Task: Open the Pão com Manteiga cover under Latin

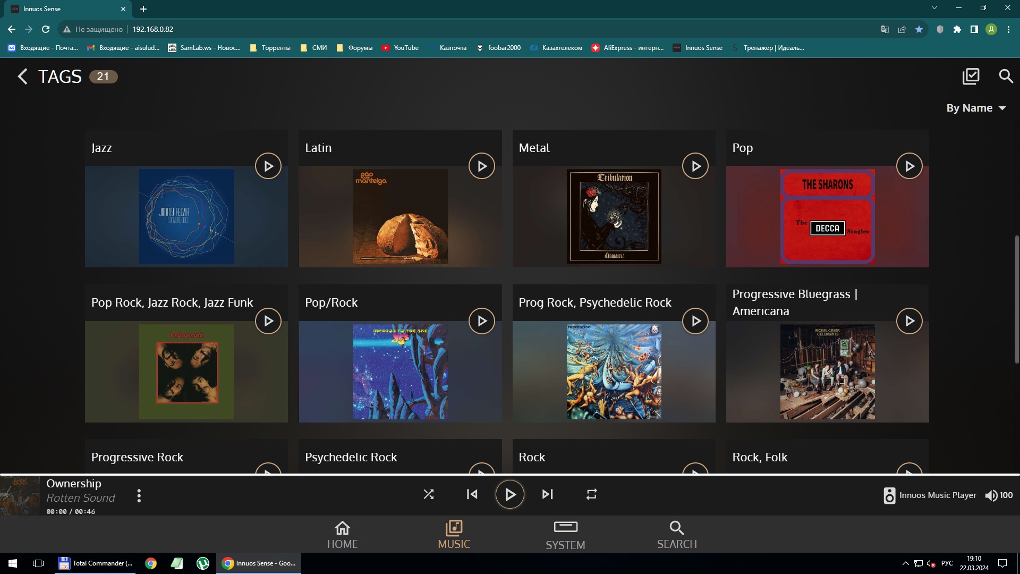Action: 401,217
